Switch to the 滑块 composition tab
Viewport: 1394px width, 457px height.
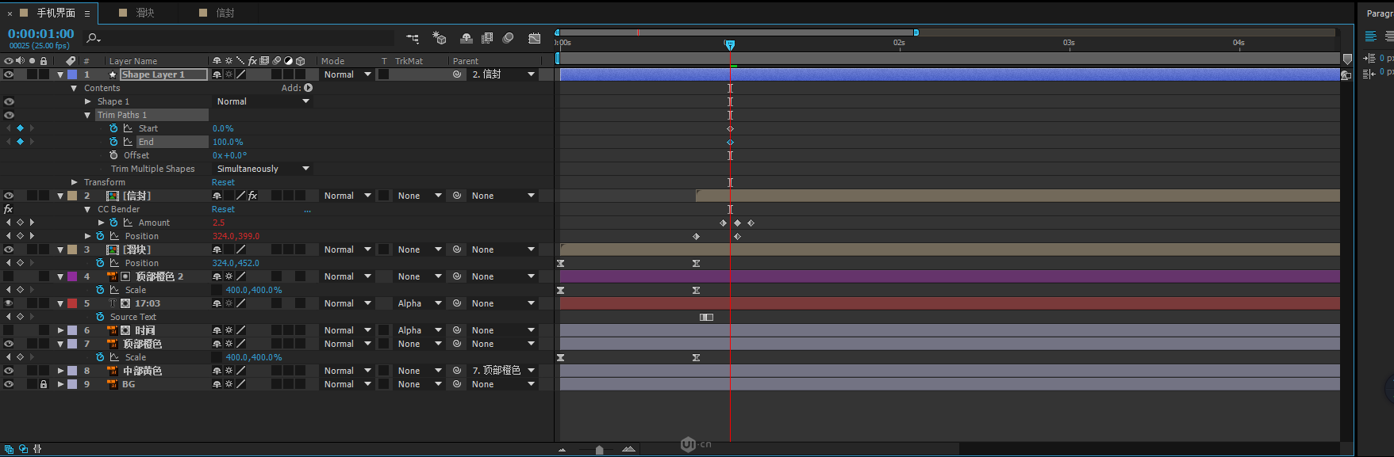click(144, 13)
